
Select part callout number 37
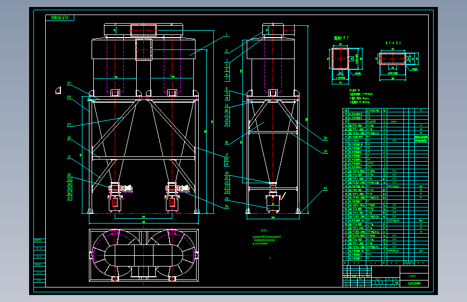point(69,198)
